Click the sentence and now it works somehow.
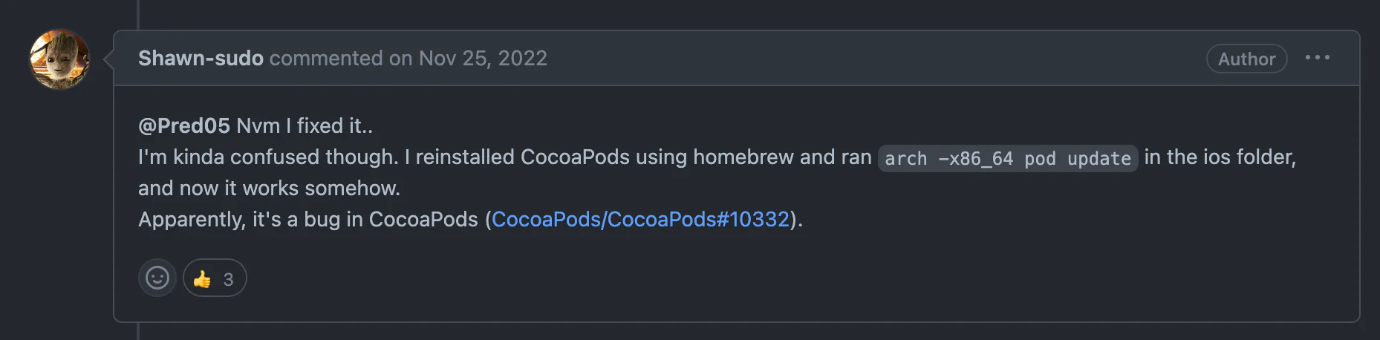1380x340 pixels. click(x=269, y=188)
